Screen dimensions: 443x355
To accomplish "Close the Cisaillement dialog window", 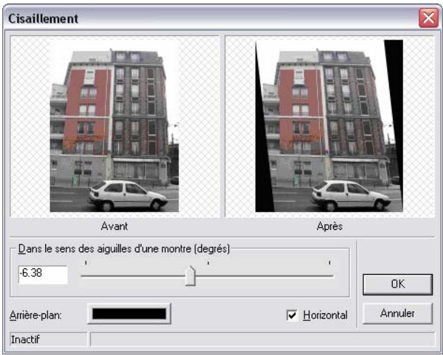I will click(429, 18).
